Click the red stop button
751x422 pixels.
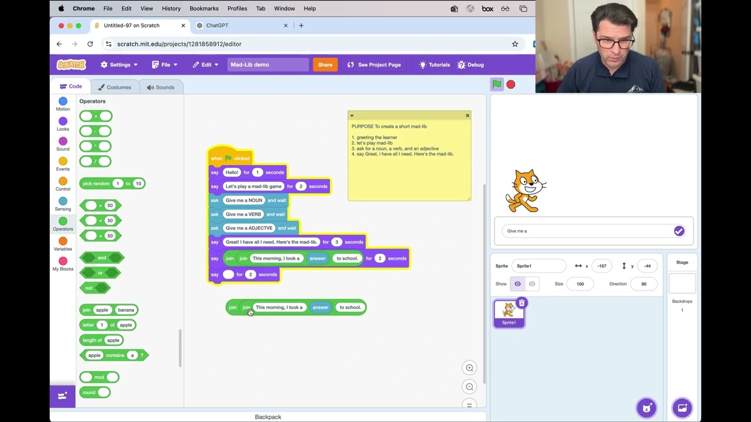tap(510, 84)
